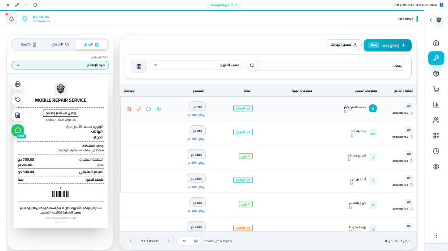Viewport: 448px width, 251px height.
Task: Click the barcode on the receipt preview
Action: coord(60,194)
